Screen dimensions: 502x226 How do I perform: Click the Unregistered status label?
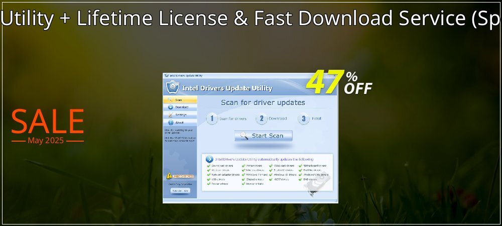pos(183,176)
